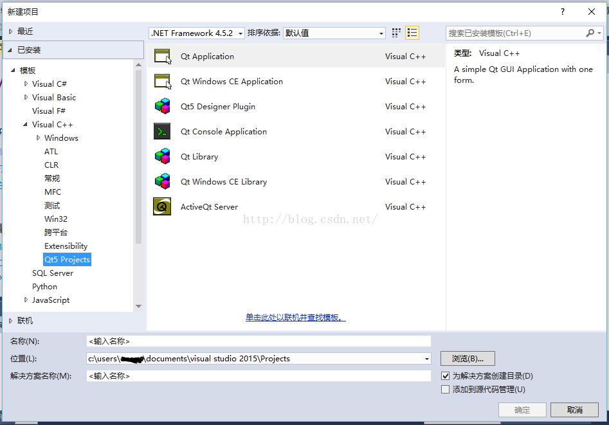609x425 pixels.
Task: Click the 'ActiveQt Server' name text
Action: [x=210, y=207]
